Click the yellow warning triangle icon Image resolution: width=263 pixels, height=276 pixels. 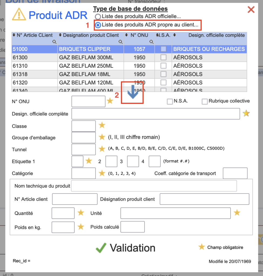tap(19, 14)
